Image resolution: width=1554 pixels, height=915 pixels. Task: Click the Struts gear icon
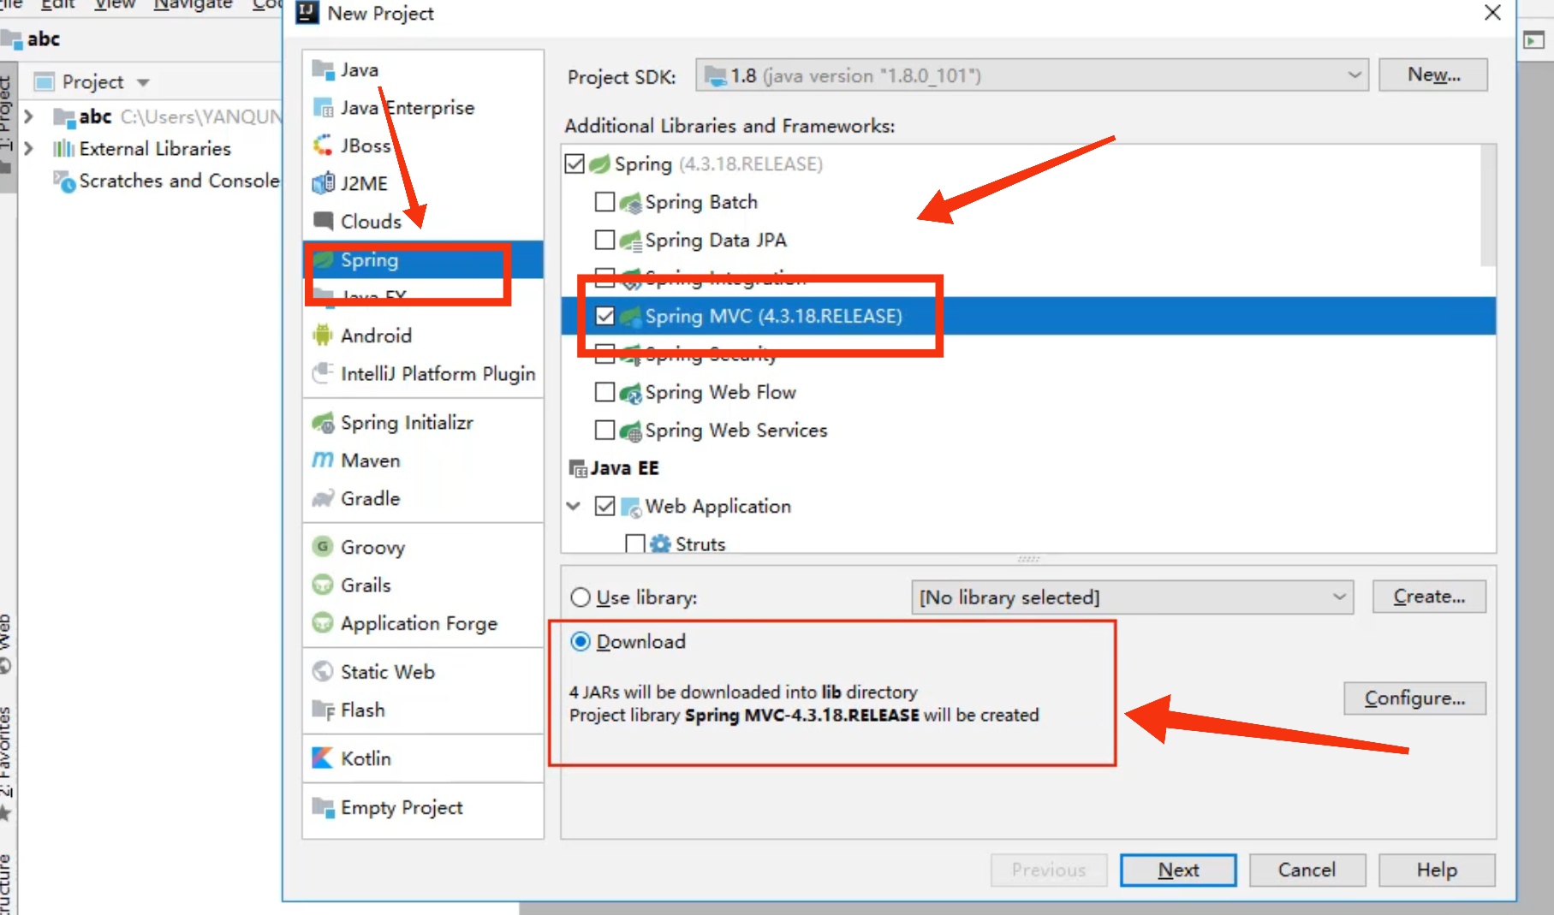(660, 544)
